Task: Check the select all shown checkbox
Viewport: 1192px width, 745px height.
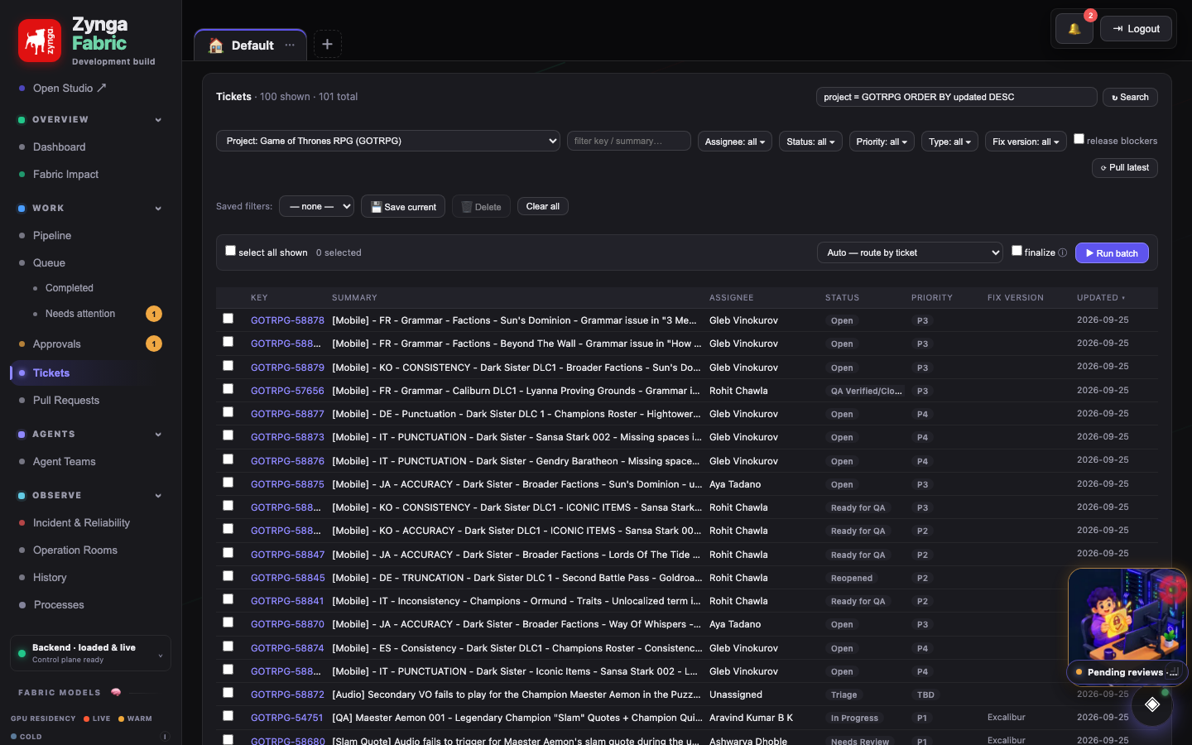Action: pyautogui.click(x=230, y=251)
